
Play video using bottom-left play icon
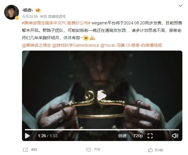pyautogui.click(x=27, y=136)
